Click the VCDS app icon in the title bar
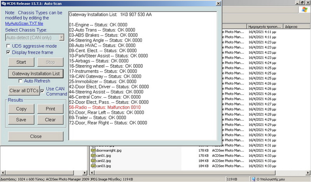 [3, 3]
